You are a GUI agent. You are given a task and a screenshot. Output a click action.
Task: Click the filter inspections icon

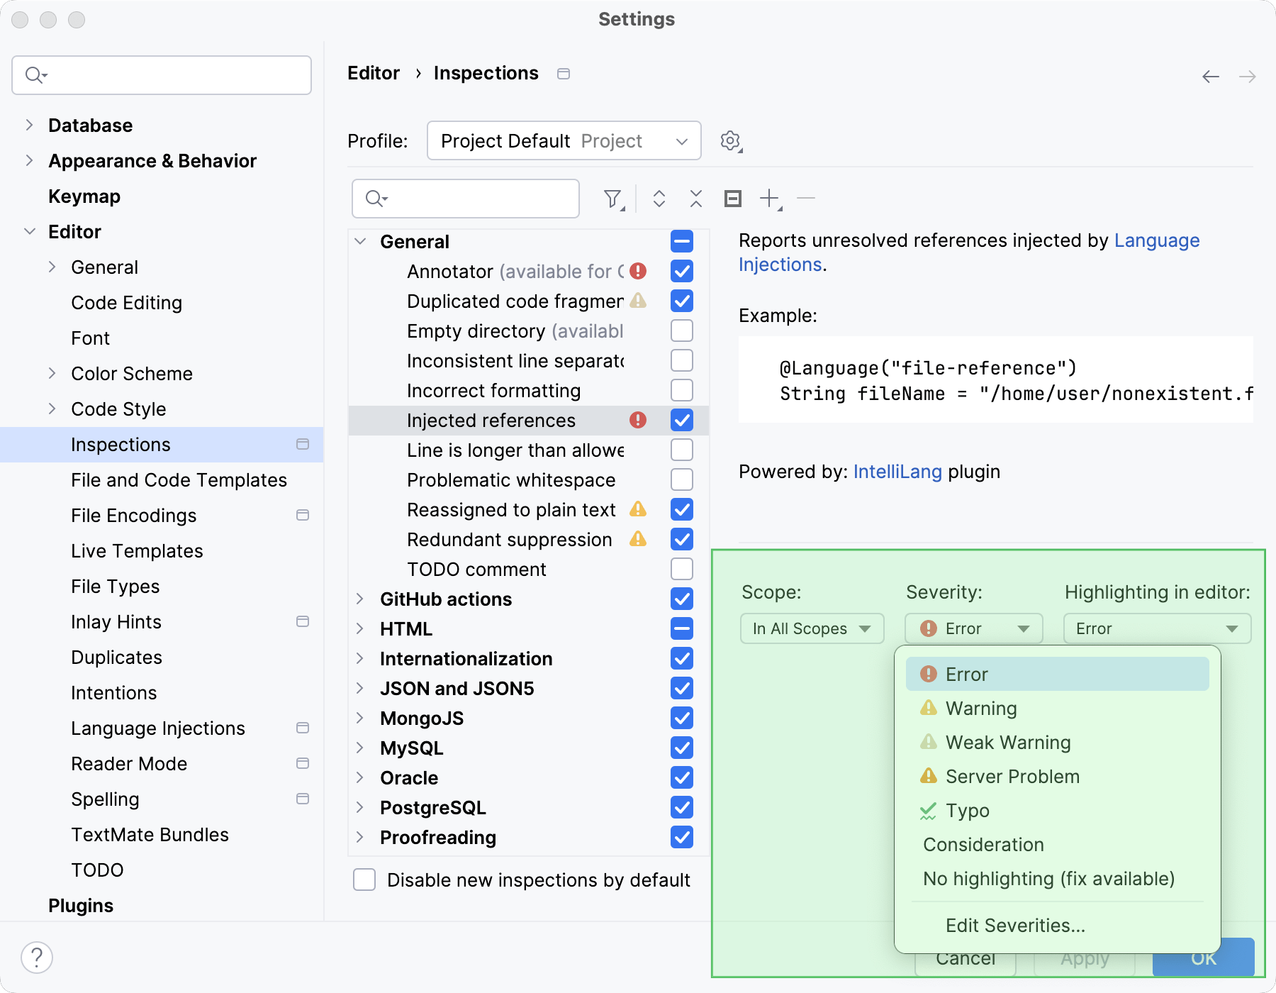pos(612,199)
